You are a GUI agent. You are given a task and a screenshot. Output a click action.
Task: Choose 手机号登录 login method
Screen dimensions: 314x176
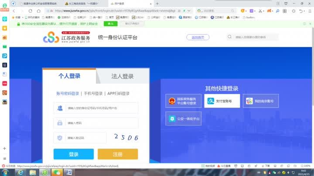93,93
